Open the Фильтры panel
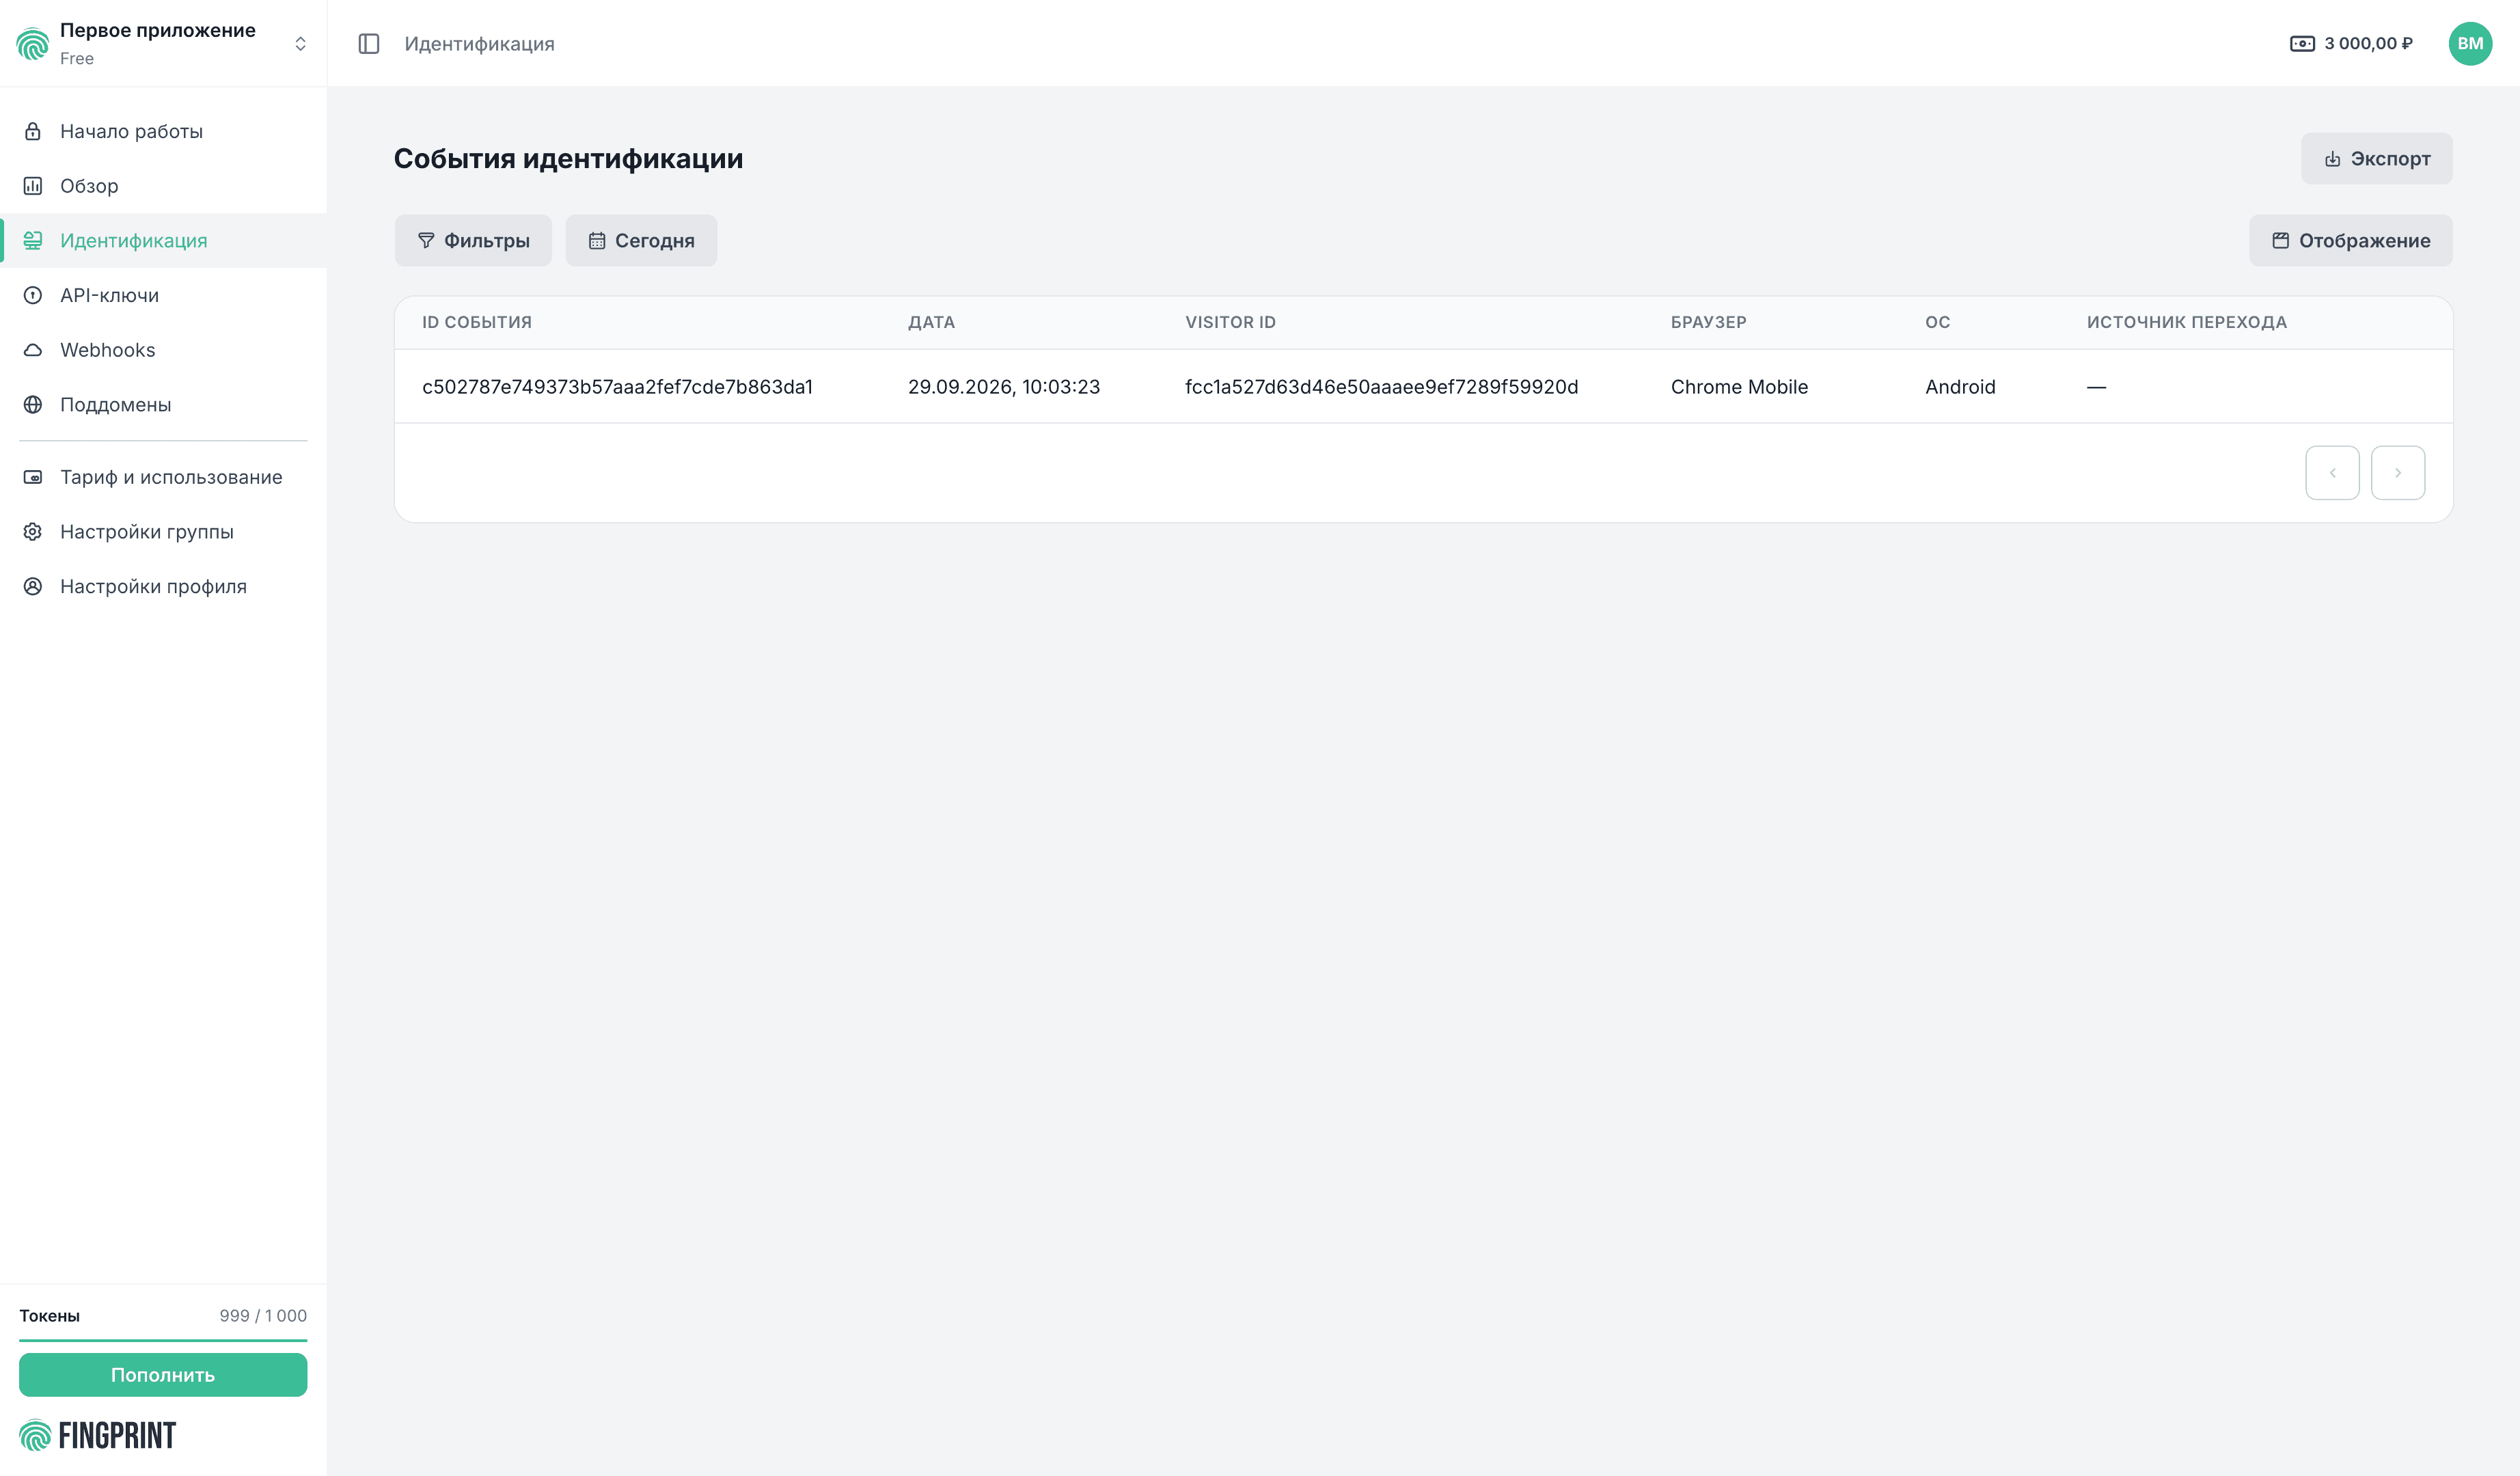The image size is (2520, 1476). point(473,241)
